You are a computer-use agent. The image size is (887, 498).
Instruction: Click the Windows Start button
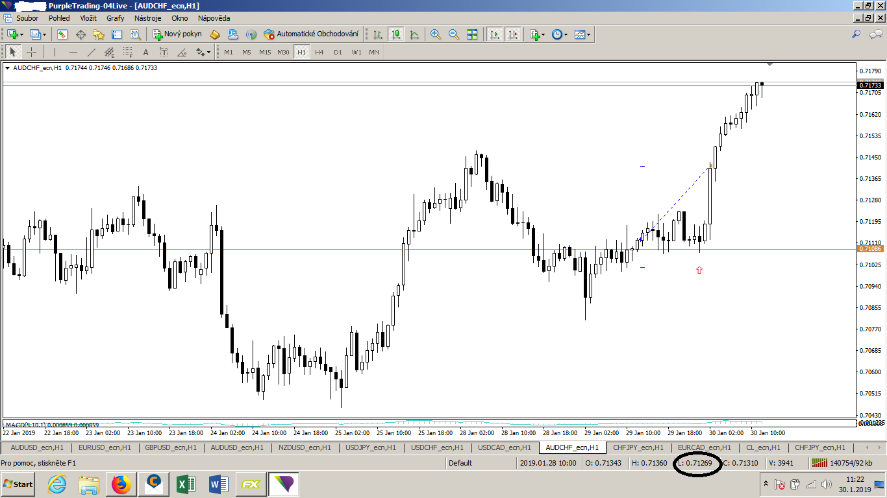click(x=18, y=484)
